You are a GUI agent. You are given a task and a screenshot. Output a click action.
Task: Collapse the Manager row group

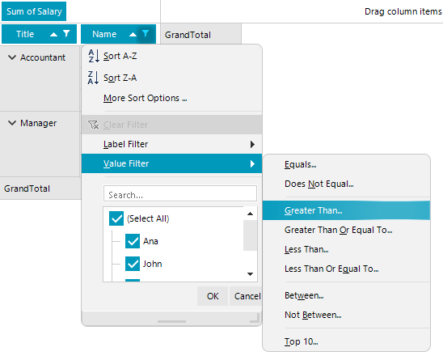pos(12,123)
